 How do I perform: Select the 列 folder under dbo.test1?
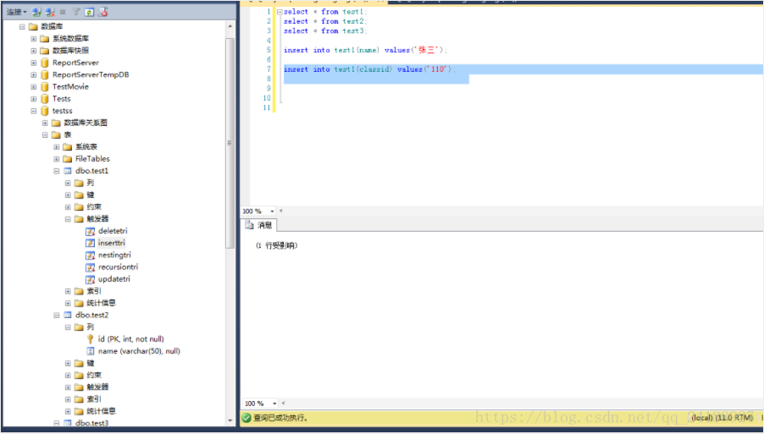(x=90, y=183)
